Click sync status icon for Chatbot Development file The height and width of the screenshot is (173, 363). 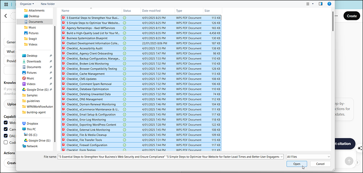tap(125, 43)
